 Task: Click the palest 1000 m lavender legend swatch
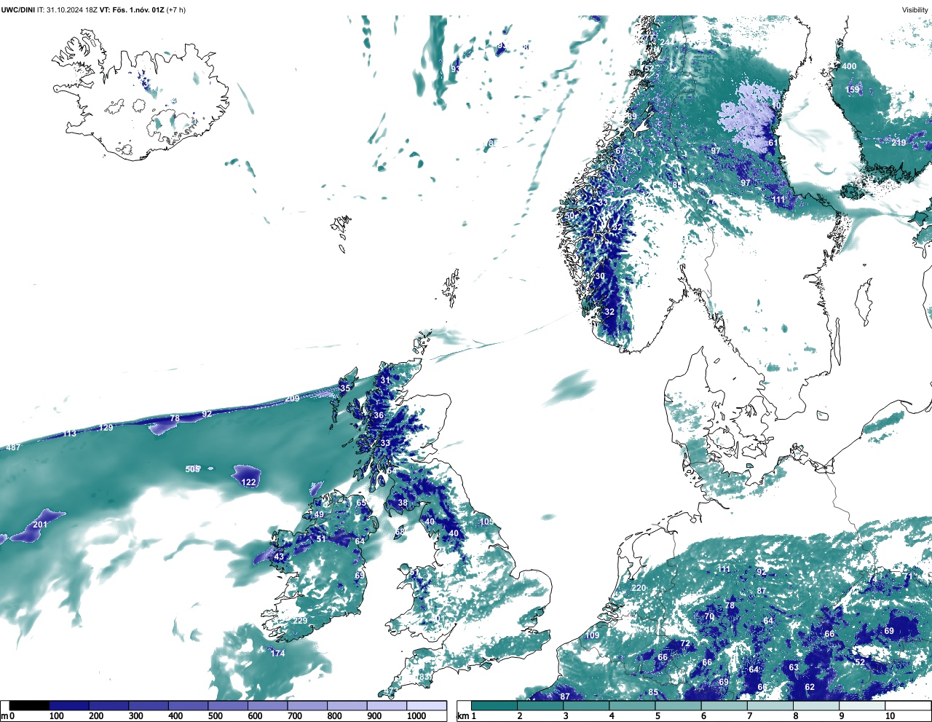(x=427, y=705)
